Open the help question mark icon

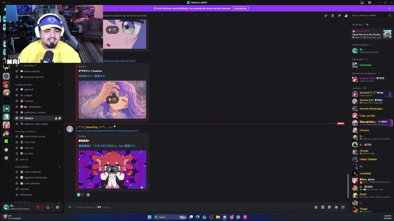[x=369, y=2]
